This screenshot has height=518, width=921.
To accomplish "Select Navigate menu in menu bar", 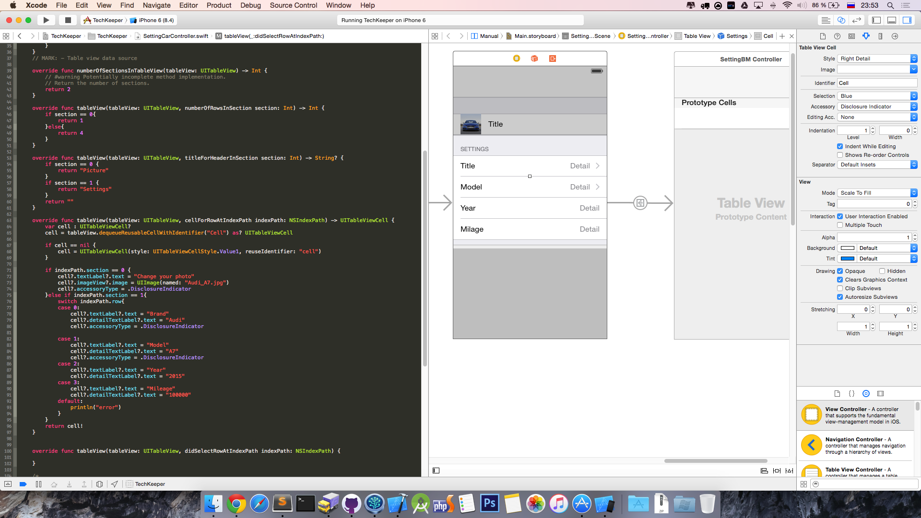I will coord(156,5).
